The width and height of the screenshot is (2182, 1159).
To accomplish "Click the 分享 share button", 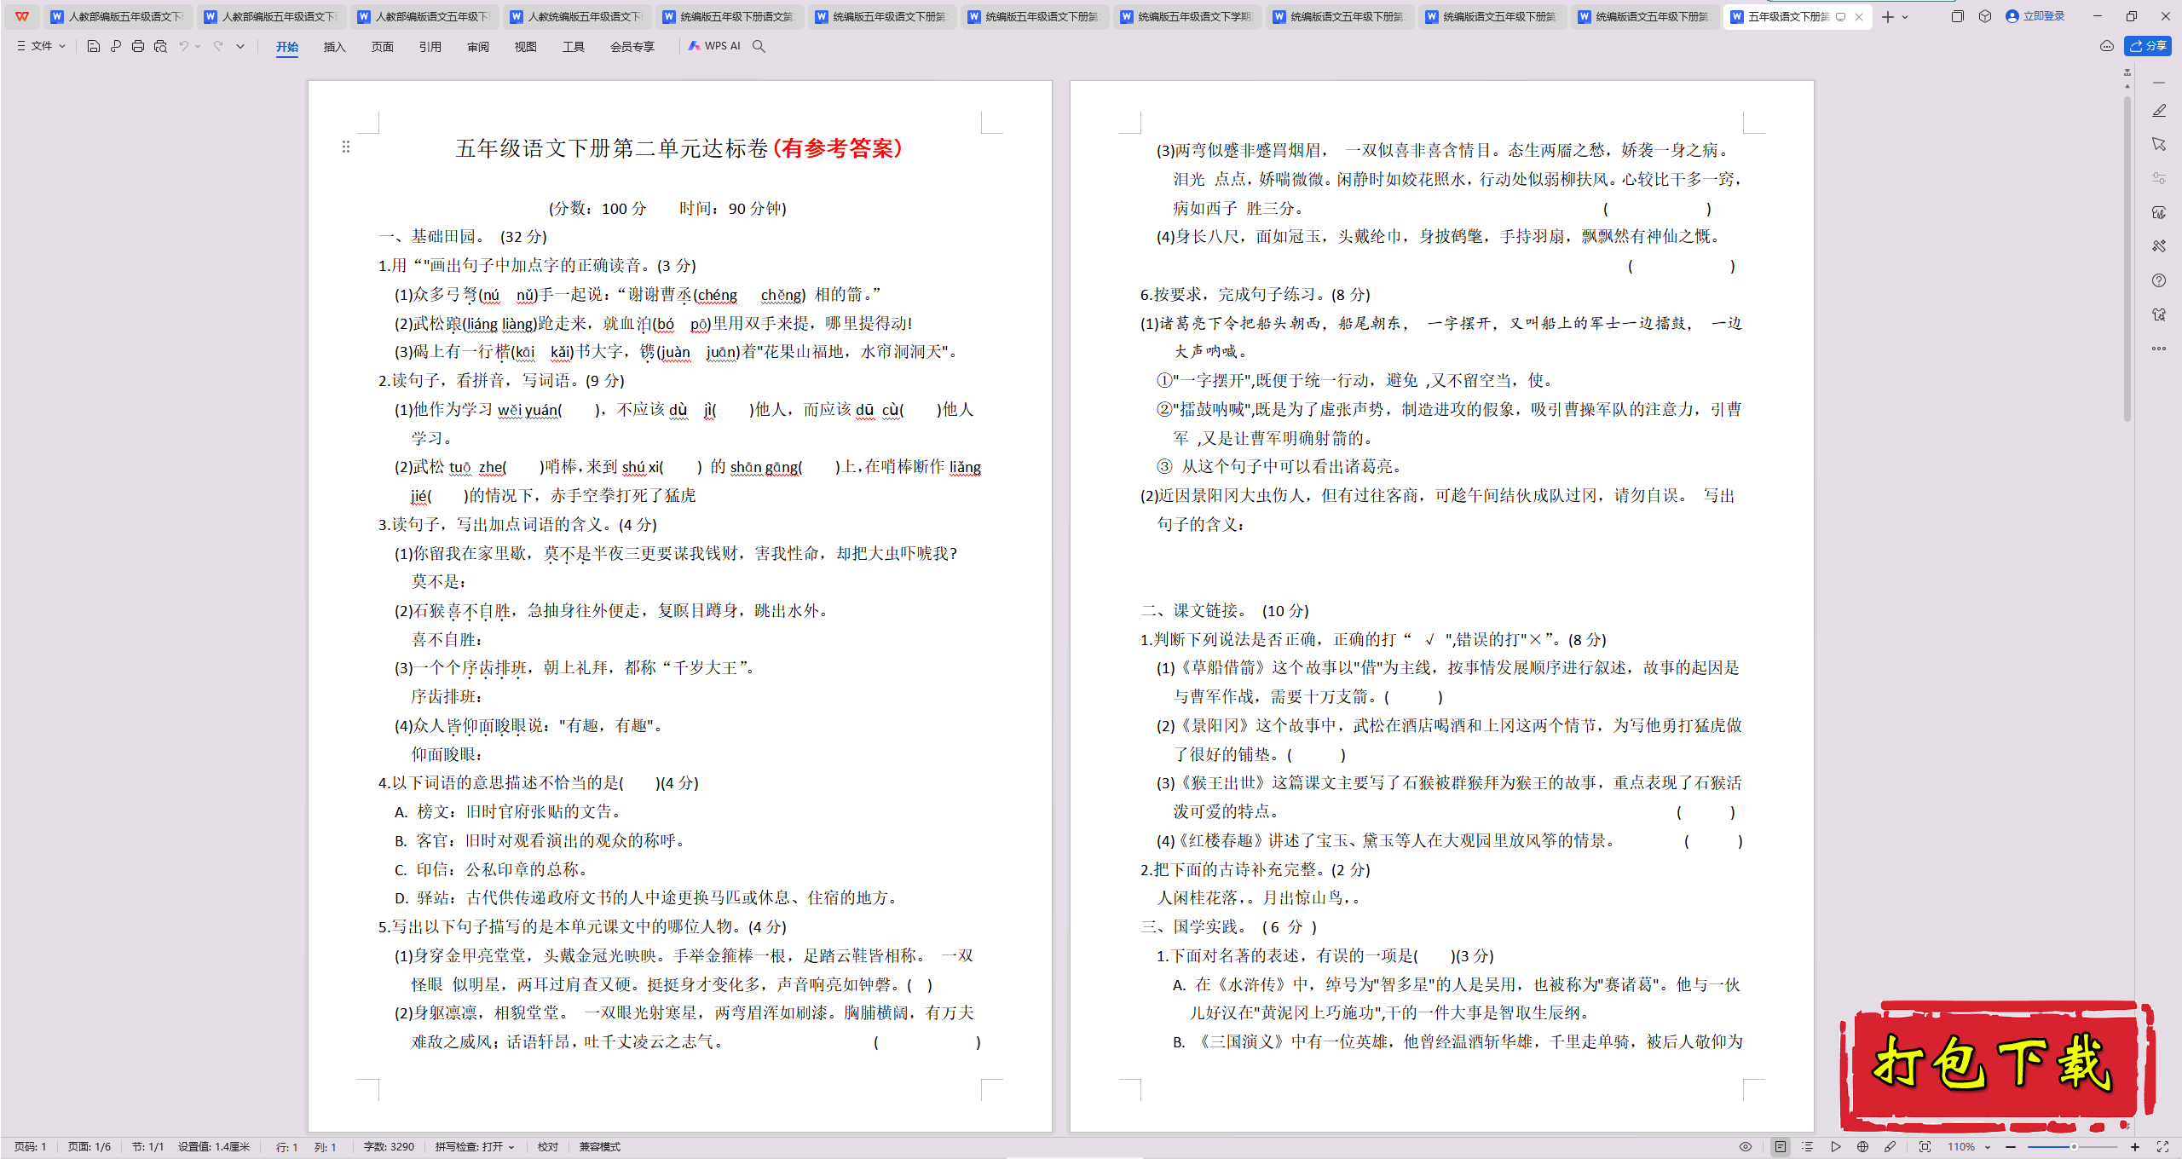I will [2148, 46].
